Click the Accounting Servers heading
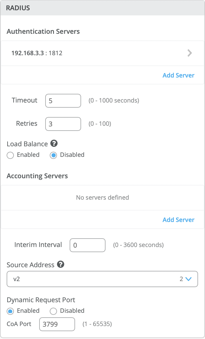The height and width of the screenshot is (339, 205). pyautogui.click(x=37, y=176)
